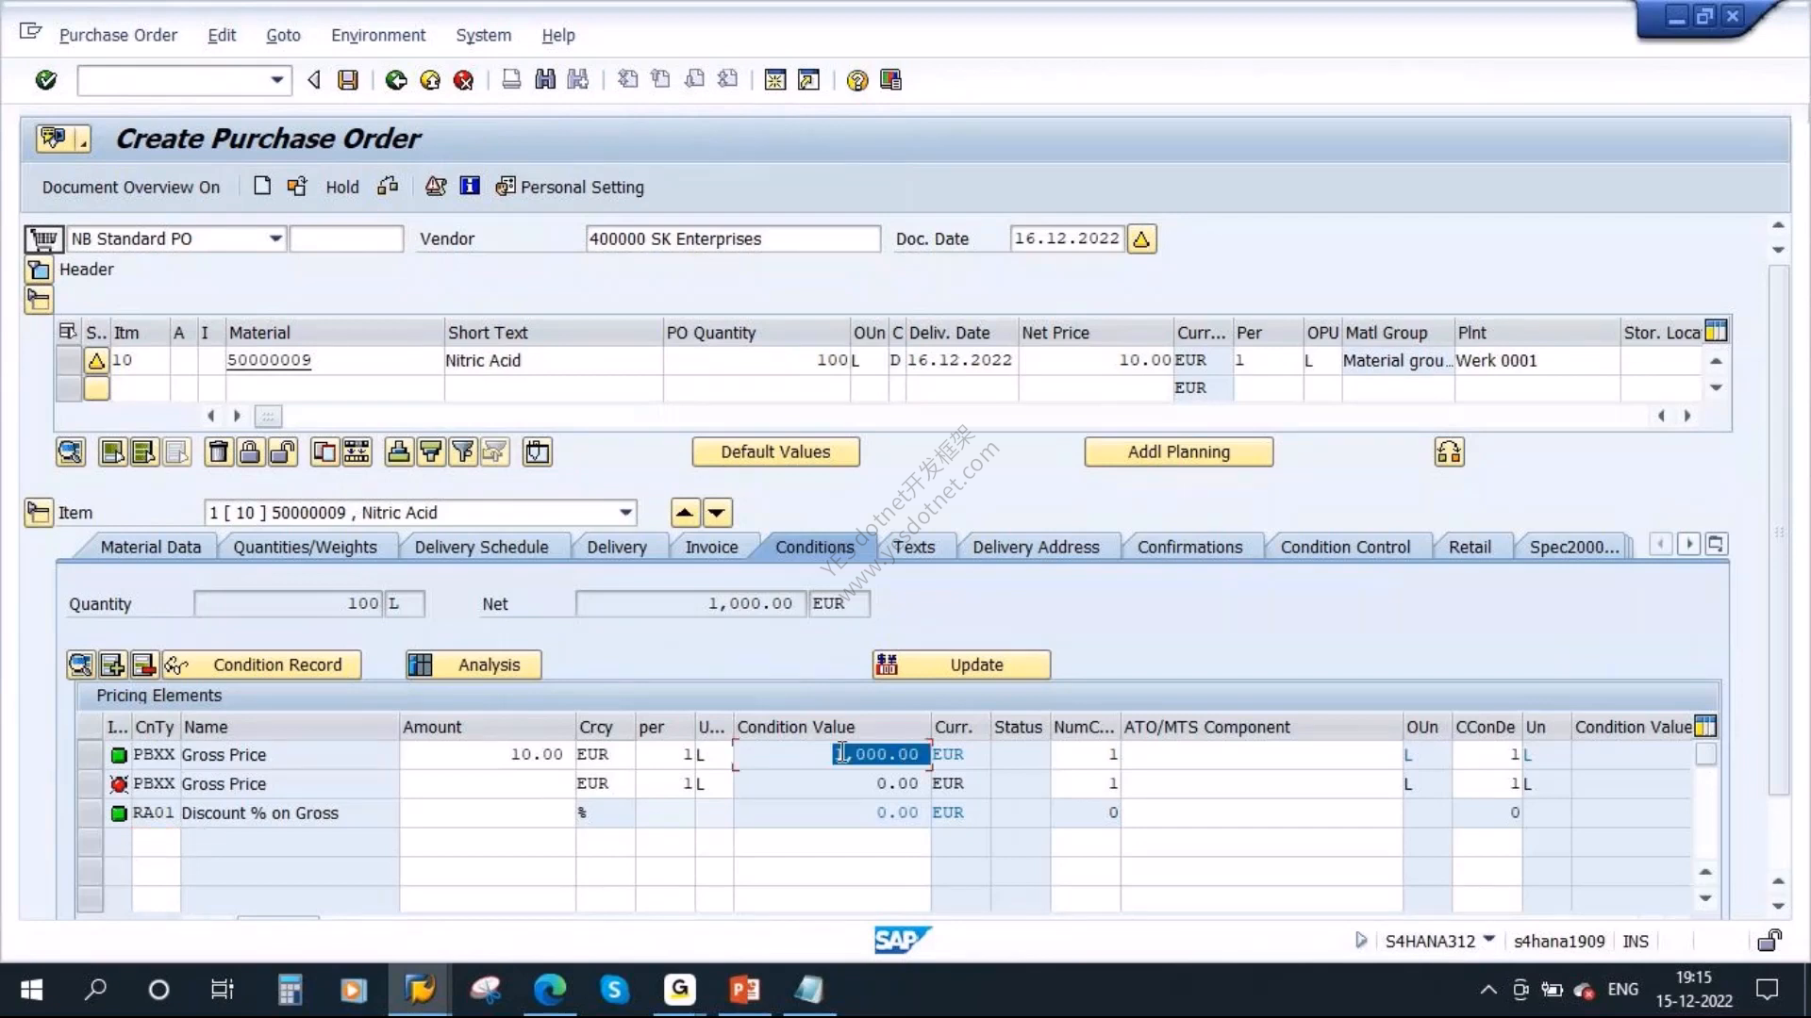
Task: Click the Delete condition row icon
Action: 143,665
